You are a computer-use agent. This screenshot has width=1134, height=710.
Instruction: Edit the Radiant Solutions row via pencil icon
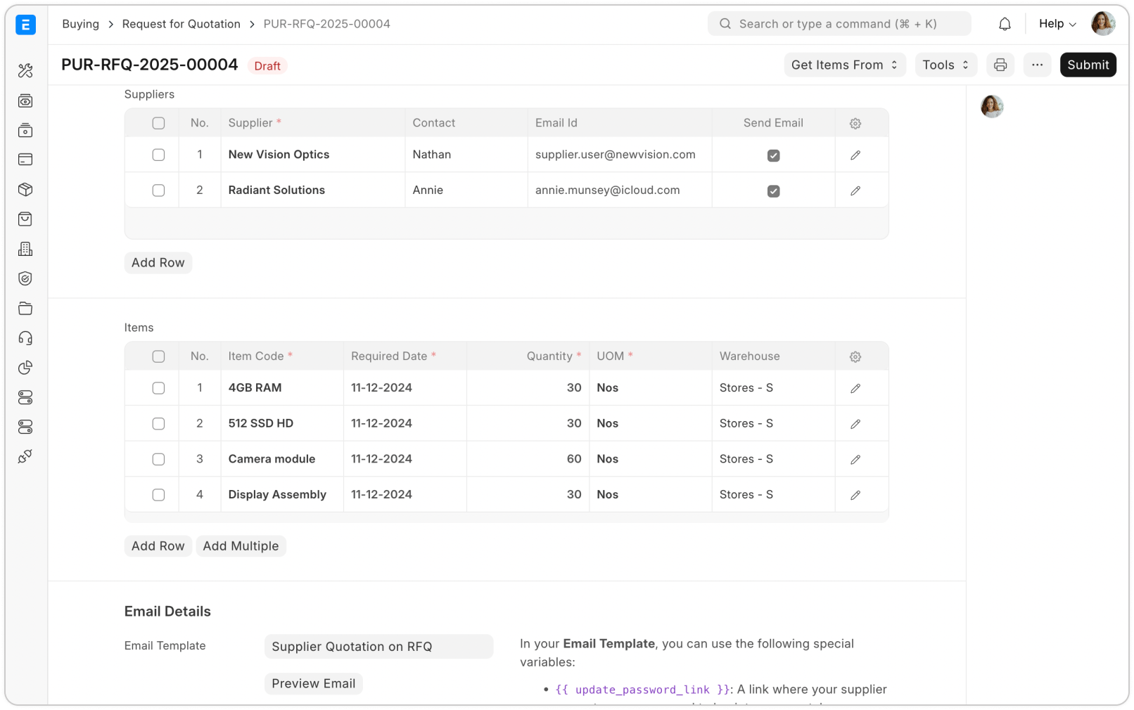[x=855, y=190]
